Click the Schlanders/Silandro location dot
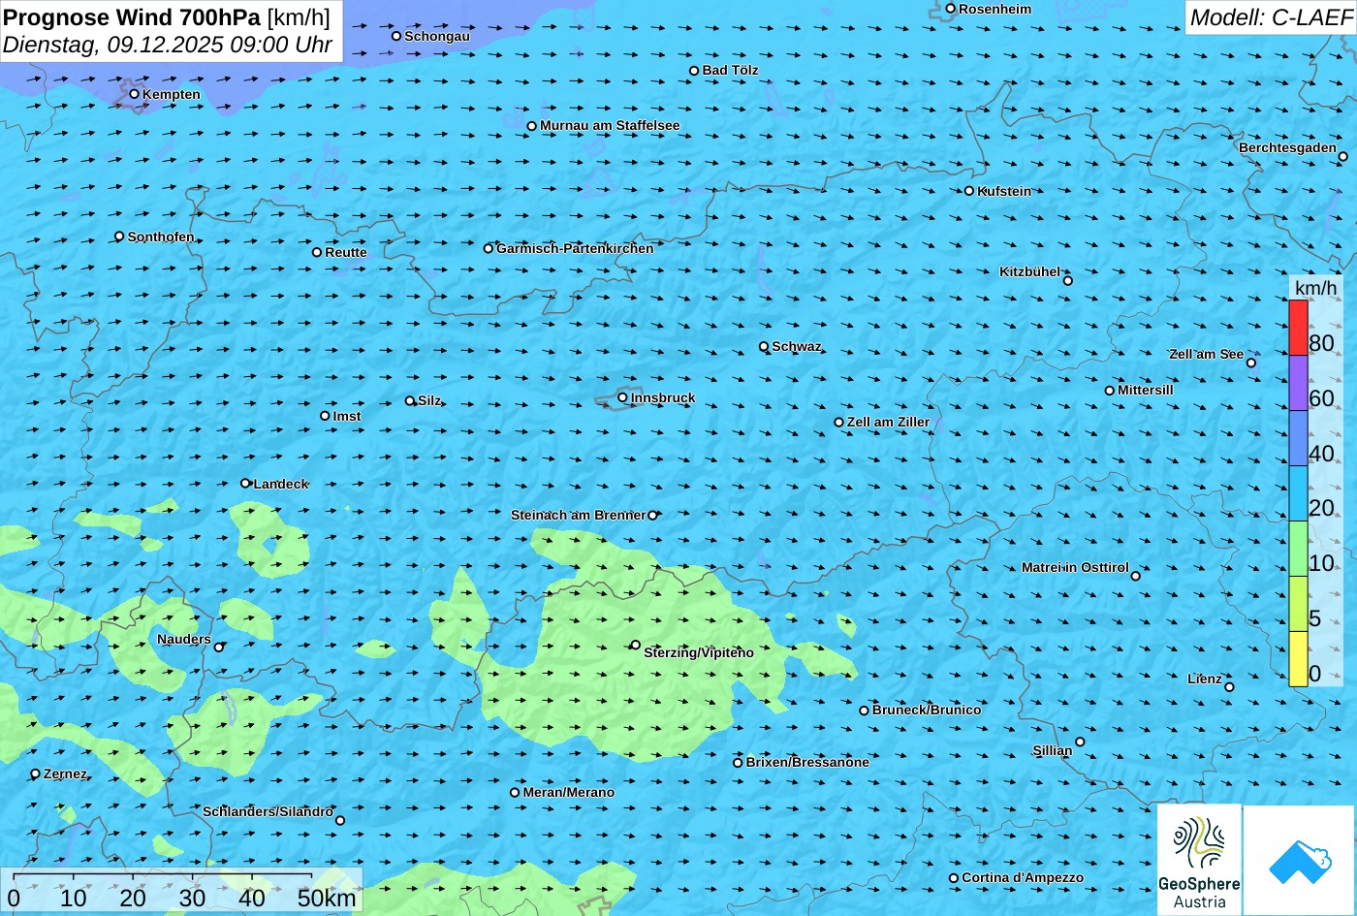This screenshot has height=916, width=1357. click(x=340, y=820)
